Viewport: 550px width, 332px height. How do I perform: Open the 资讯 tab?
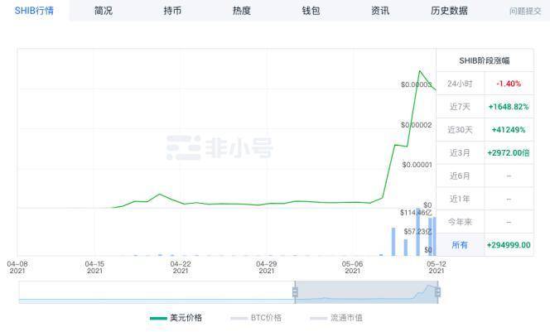[380, 11]
